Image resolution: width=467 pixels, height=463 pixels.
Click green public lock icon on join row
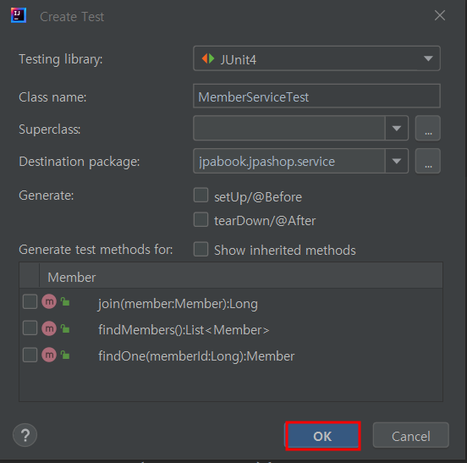(x=65, y=302)
